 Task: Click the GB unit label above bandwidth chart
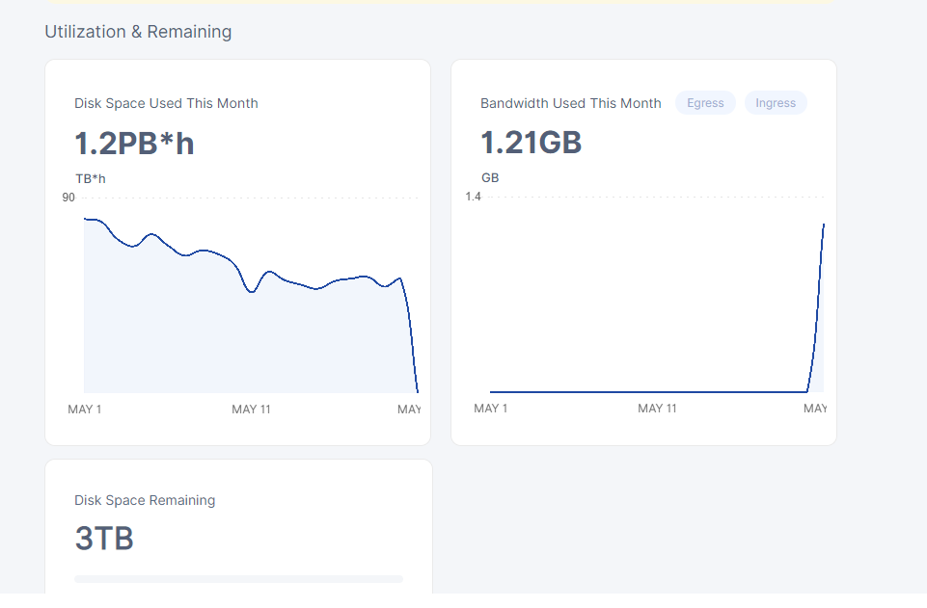[490, 177]
